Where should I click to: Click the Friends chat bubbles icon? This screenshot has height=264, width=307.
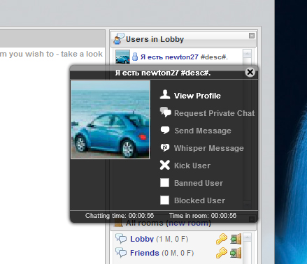point(121,253)
